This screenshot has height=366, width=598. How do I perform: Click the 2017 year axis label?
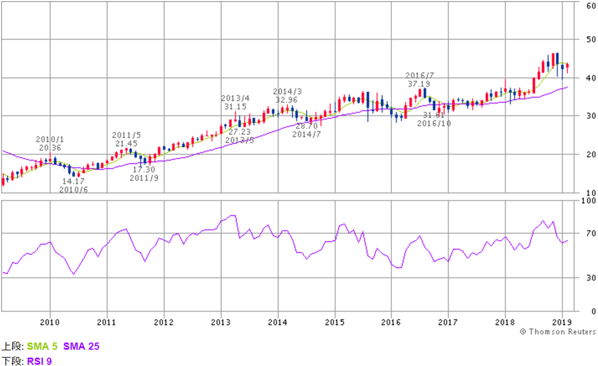(x=448, y=323)
